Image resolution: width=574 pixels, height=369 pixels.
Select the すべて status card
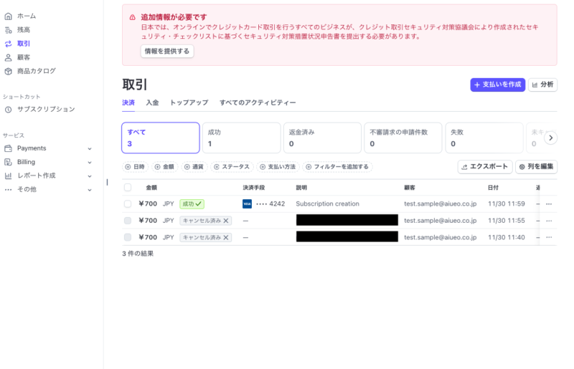pyautogui.click(x=161, y=138)
